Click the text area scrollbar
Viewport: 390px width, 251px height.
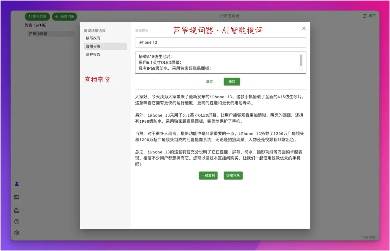tap(301, 60)
